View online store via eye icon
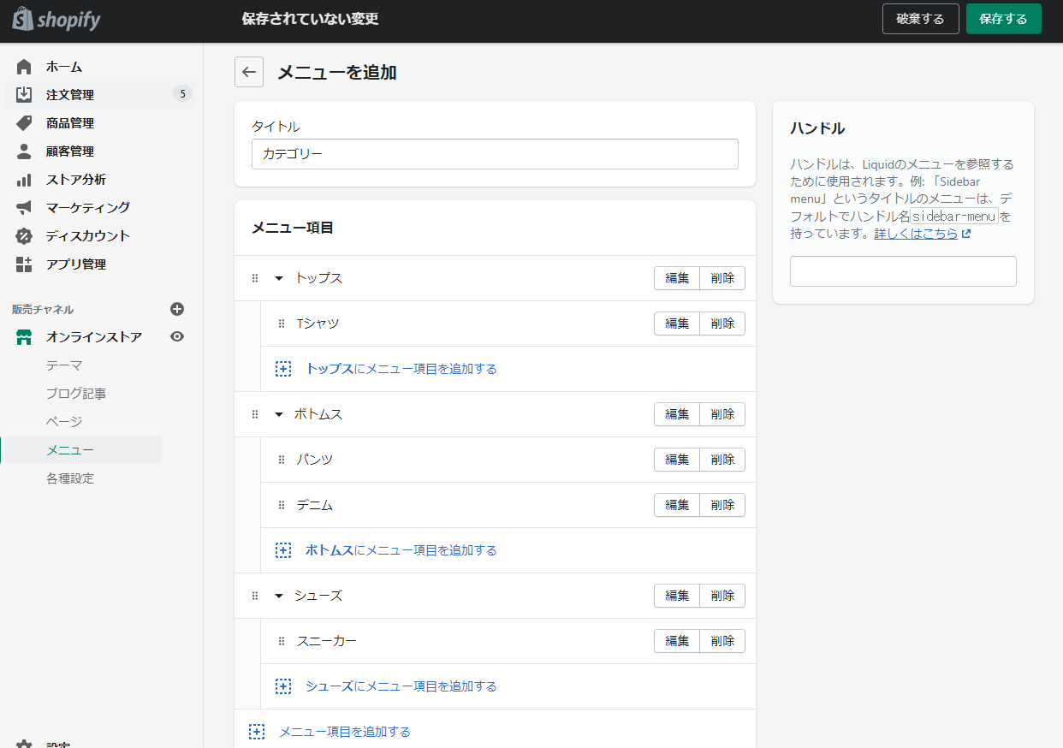 coord(177,337)
